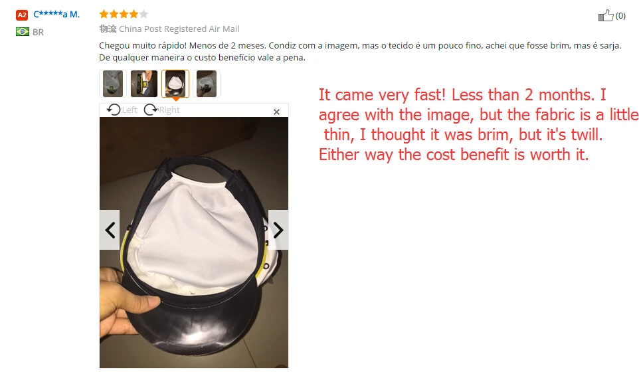Image resolution: width=639 pixels, height=374 pixels.
Task: Click the reviewer name C*****a M.
Action: [56, 14]
